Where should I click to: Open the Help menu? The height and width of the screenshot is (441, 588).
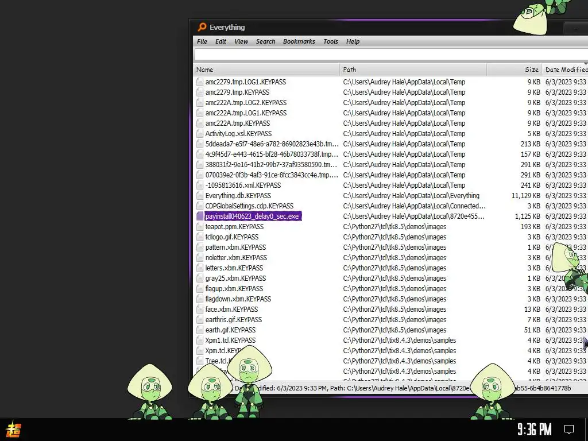pos(353,41)
